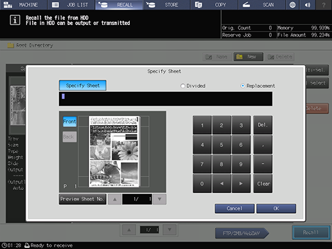Click the clock icon in the status bar
332x249 pixels.
coord(4,245)
